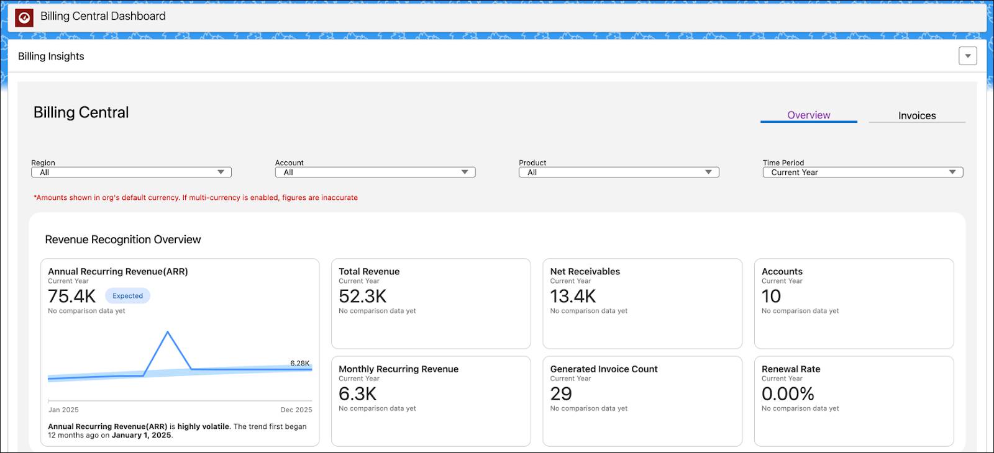Viewport: 994px width, 453px height.
Task: Open the Product filter dropdown
Action: 619,173
